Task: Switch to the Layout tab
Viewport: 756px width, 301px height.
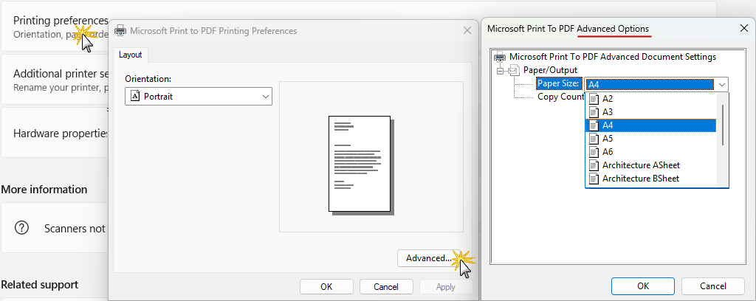Action: (131, 55)
